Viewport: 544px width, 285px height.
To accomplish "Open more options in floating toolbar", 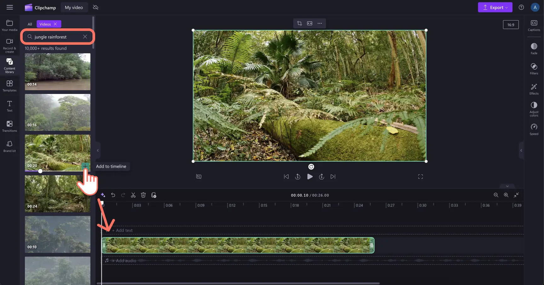I will click(x=320, y=23).
